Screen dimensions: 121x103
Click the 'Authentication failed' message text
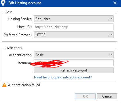click(24, 85)
